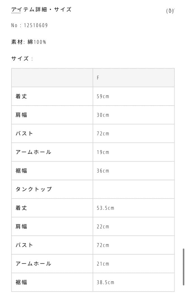Select the first バスト row label
Screen dimensions: 186x302
(24, 133)
